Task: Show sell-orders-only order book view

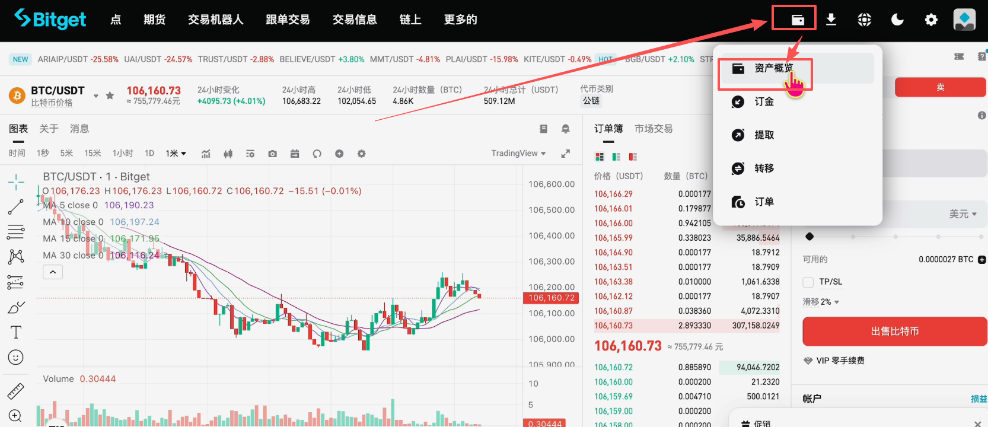Action: pos(633,157)
